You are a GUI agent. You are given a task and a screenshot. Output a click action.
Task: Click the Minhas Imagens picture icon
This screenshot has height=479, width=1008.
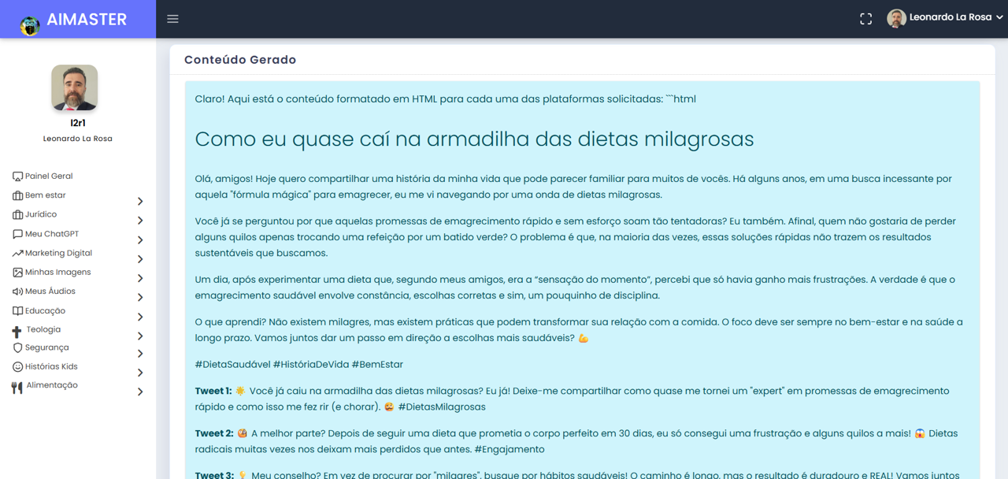point(17,272)
